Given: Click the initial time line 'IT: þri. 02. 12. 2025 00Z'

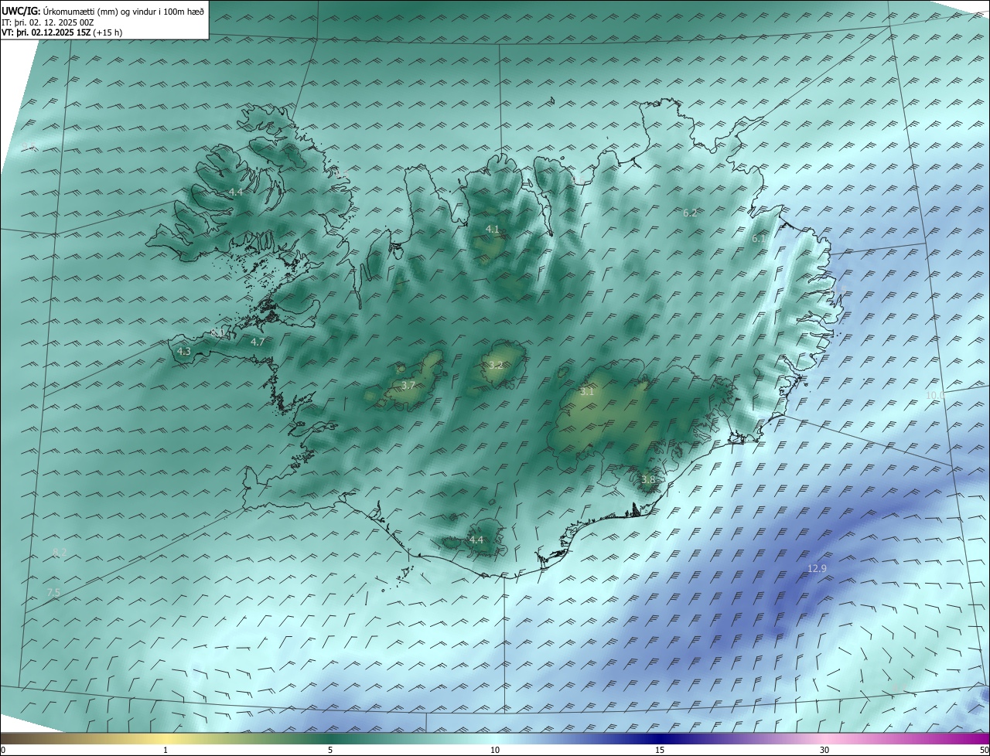Looking at the screenshot, I should (x=48, y=22).
